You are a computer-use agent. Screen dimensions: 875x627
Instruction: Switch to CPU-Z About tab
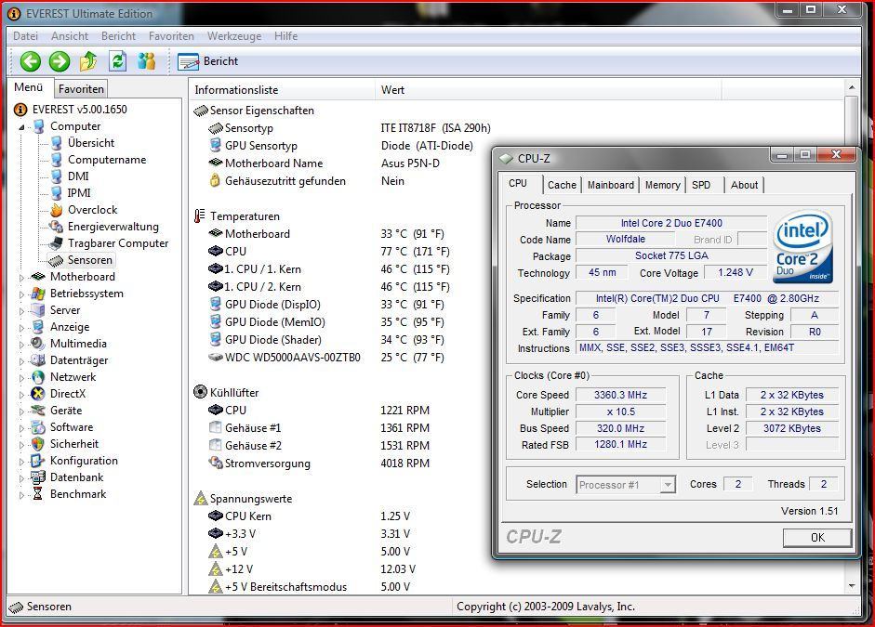[x=745, y=185]
